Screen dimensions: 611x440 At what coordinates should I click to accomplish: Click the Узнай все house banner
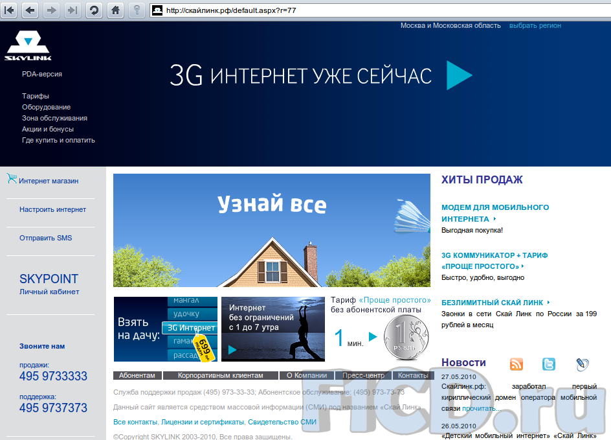[x=272, y=230]
